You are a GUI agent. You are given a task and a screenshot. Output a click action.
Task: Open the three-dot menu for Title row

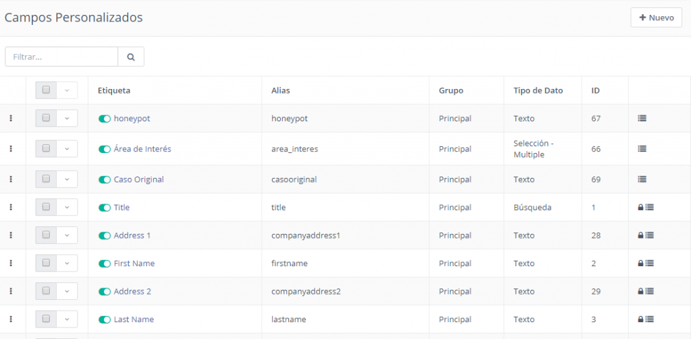coord(11,208)
